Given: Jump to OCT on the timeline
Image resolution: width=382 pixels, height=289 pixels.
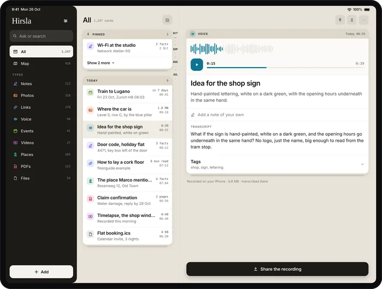Looking at the screenshot, I should coord(175,33).
